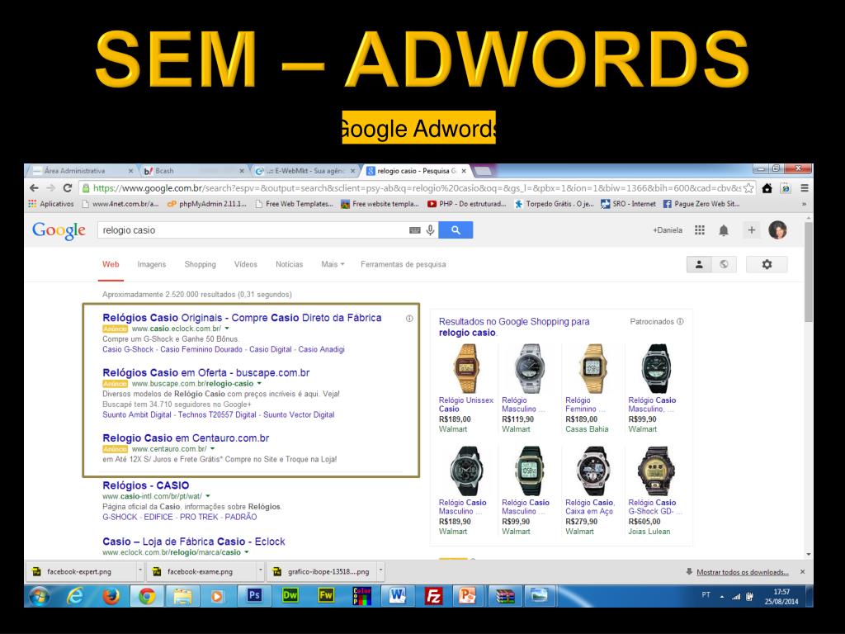This screenshot has height=634, width=845.
Task: Click the house extension icon in the toolbar
Action: click(767, 188)
